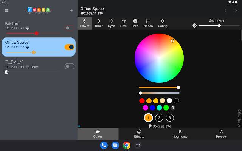Adjust the main Brightness slider
This screenshot has height=151, width=242.
point(219,26)
